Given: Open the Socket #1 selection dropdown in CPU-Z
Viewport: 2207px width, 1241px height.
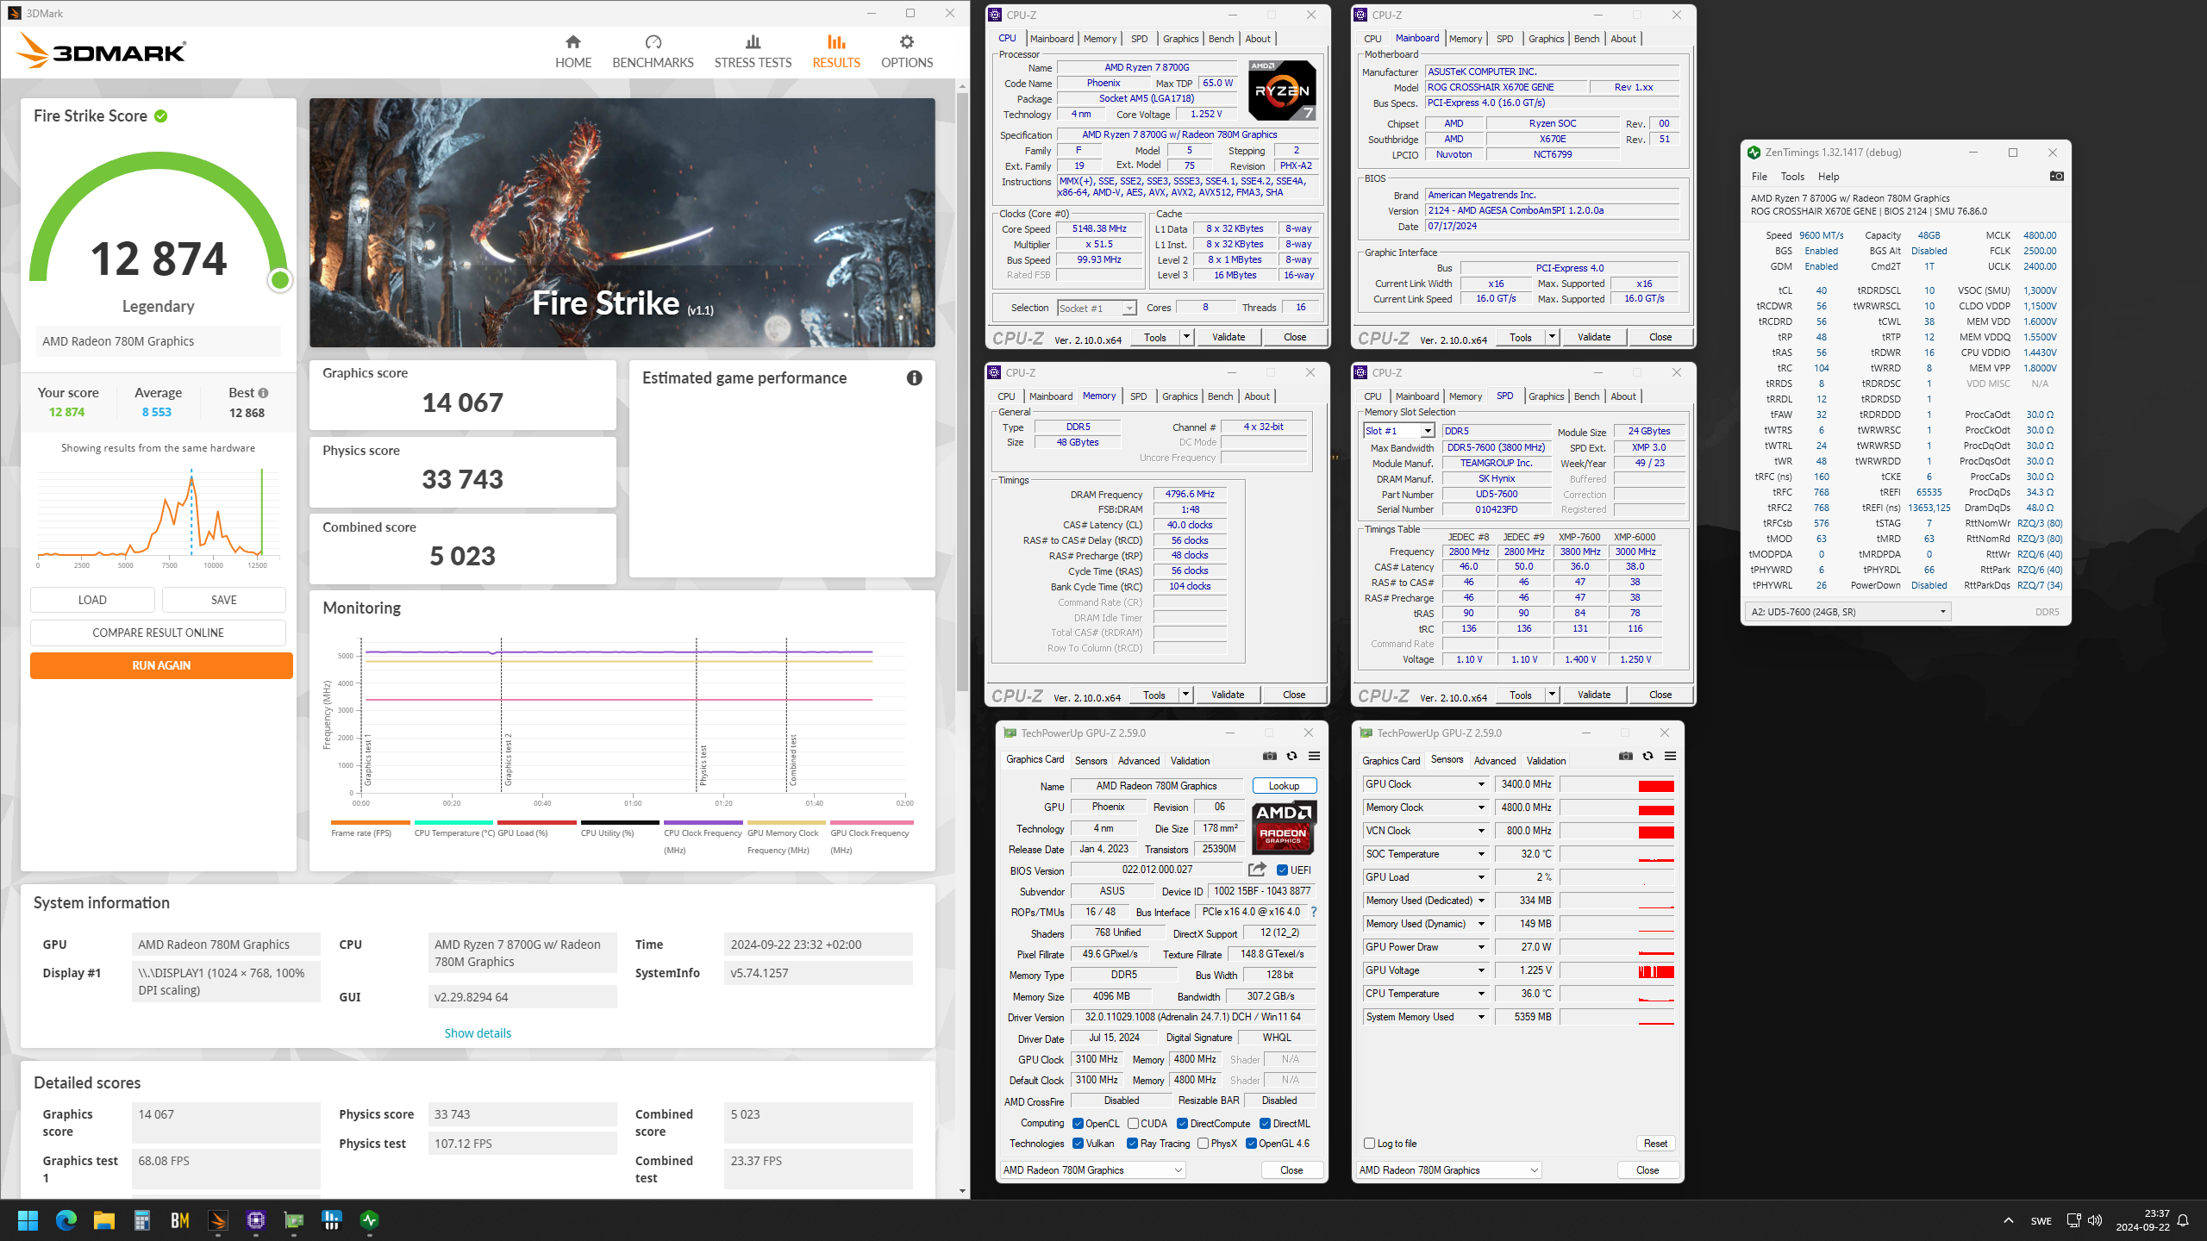Looking at the screenshot, I should click(x=1097, y=309).
